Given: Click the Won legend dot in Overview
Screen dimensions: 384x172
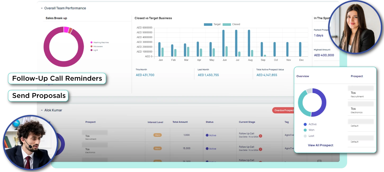Looking at the screenshot, I should [305, 130].
